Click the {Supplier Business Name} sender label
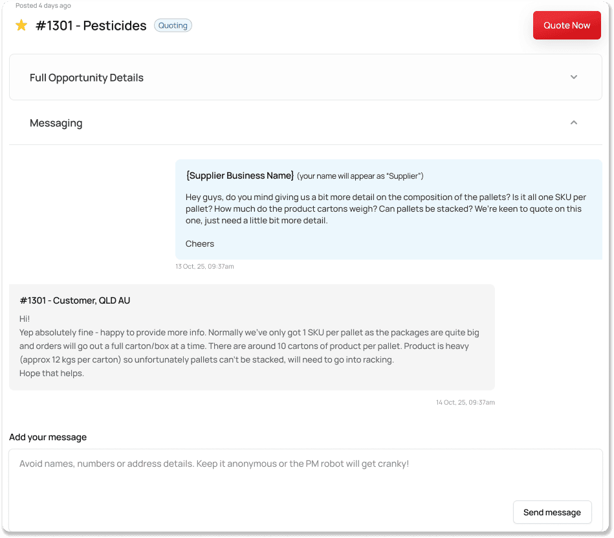The image size is (614, 538). pos(239,175)
